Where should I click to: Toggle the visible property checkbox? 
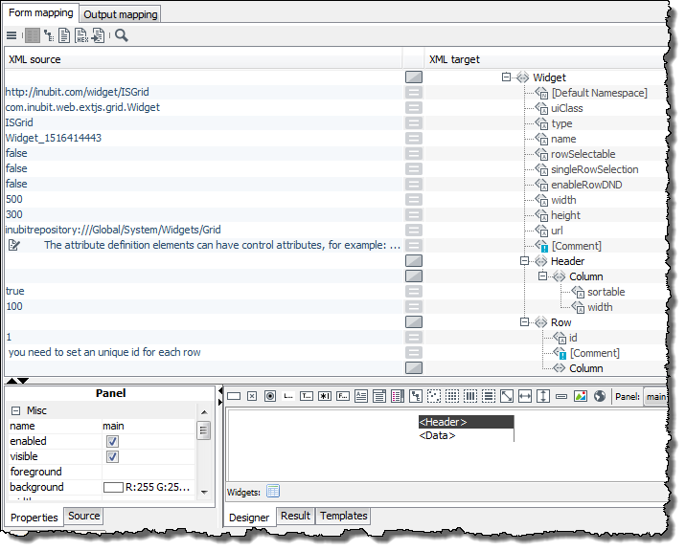(112, 457)
